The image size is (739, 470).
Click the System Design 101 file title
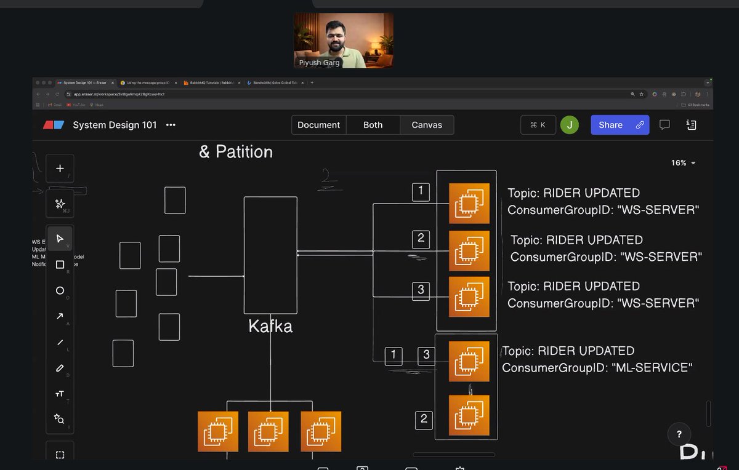115,125
